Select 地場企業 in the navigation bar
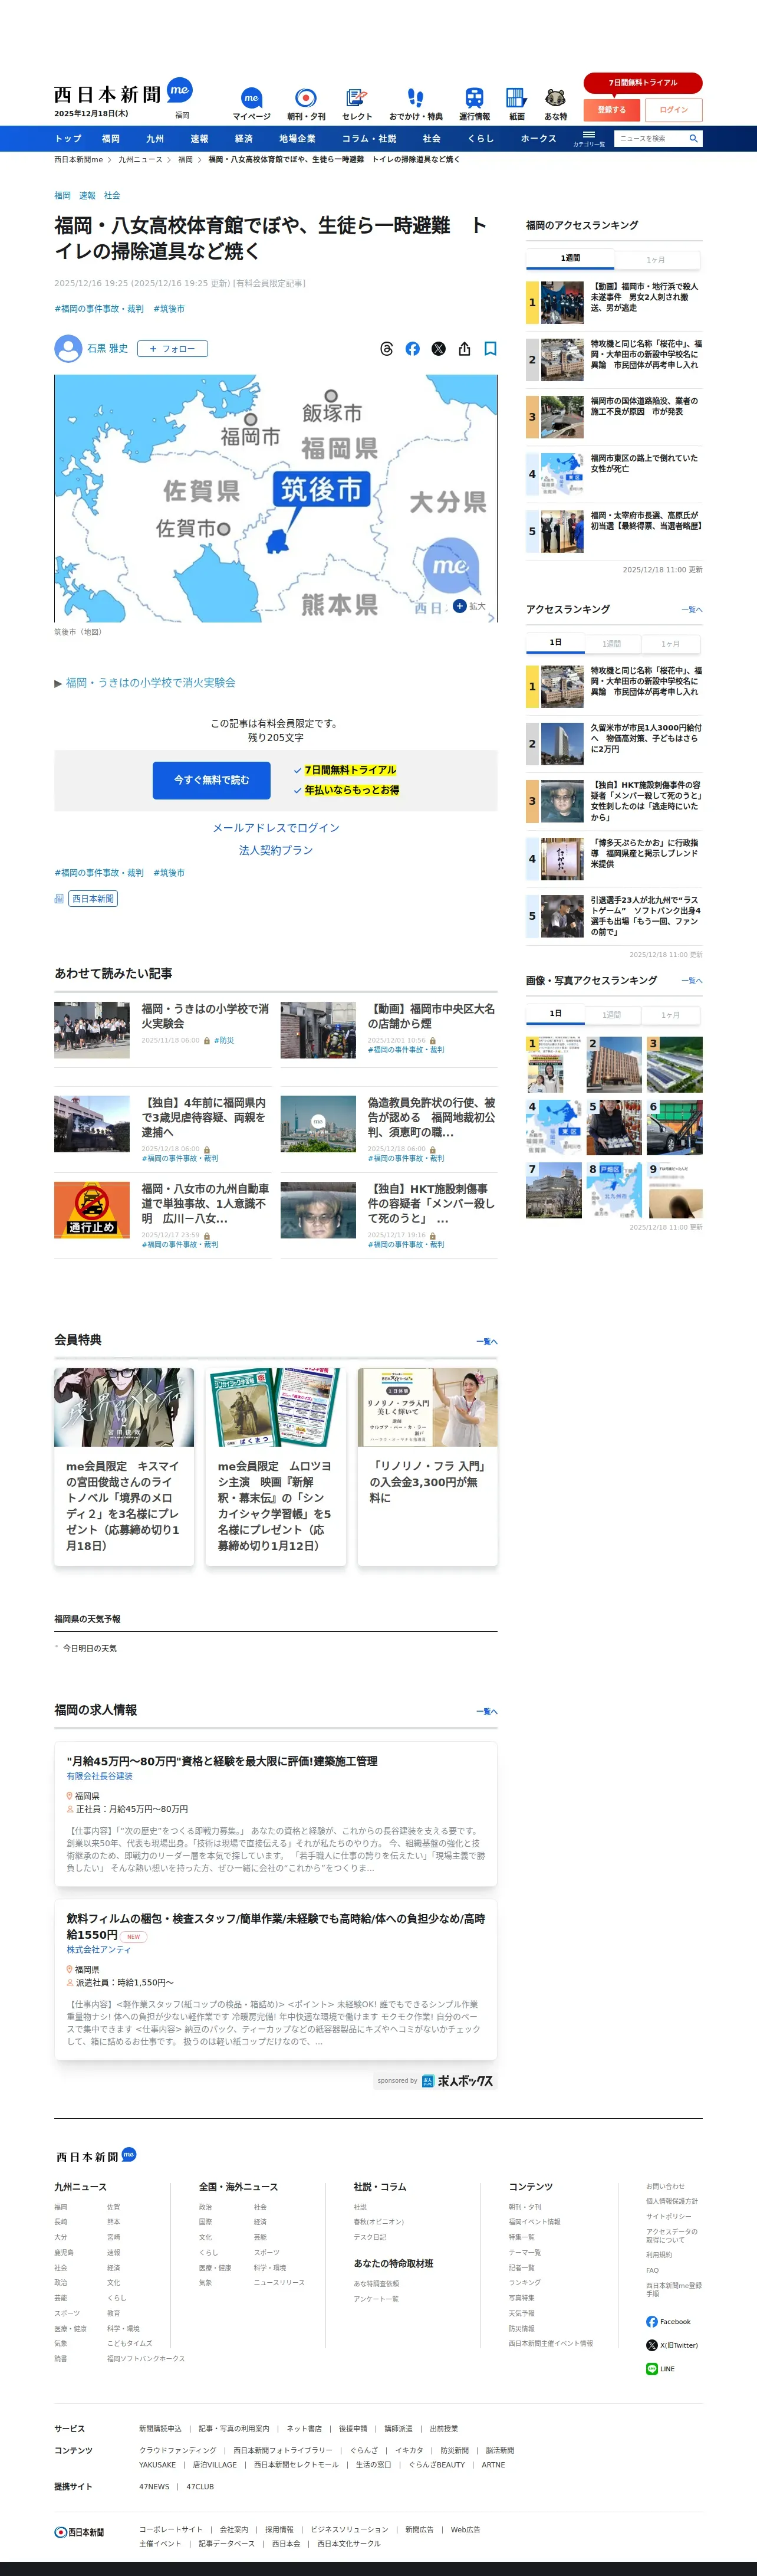The image size is (757, 2576). (297, 139)
